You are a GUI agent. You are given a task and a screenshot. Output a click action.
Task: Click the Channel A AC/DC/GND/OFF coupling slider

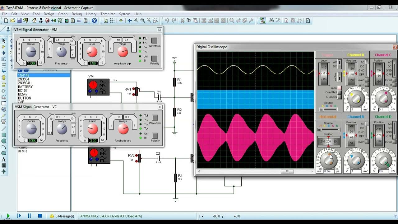(367, 68)
